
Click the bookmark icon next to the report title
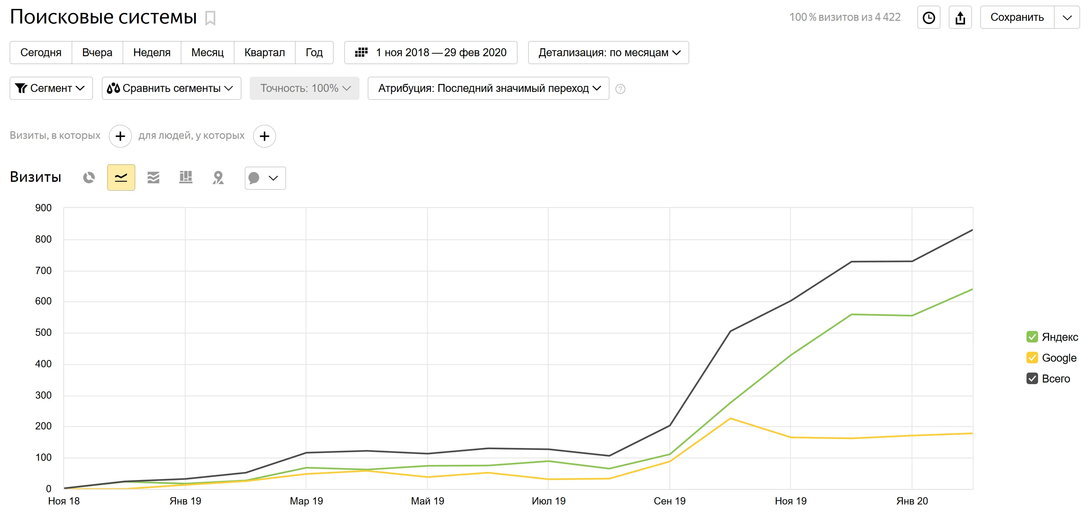pos(210,18)
